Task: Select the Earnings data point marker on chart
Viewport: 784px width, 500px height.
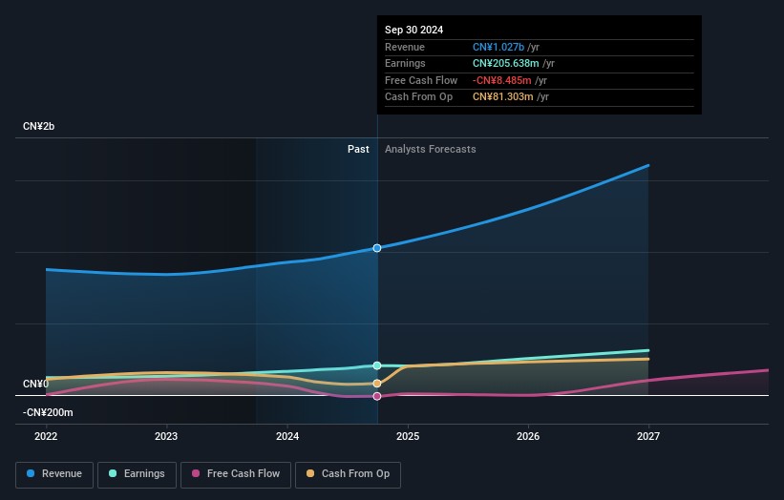Action: click(377, 365)
